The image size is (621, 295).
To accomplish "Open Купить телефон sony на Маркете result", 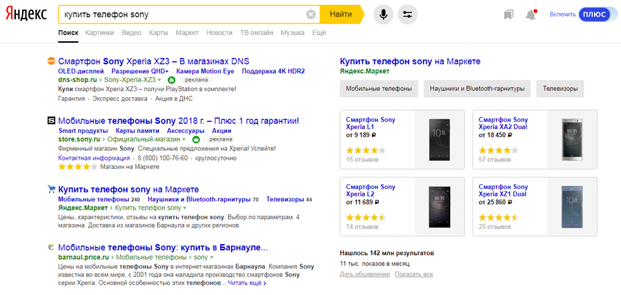I will [x=128, y=190].
